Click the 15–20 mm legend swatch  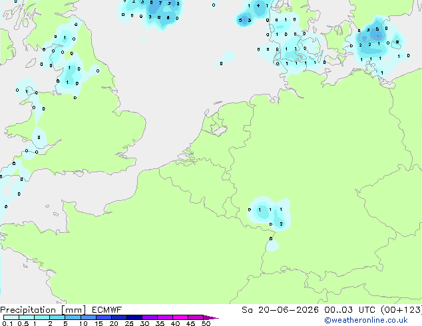[x=103, y=317]
